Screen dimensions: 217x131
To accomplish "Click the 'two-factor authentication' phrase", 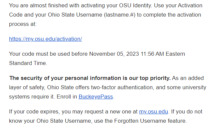I will 122,87.
